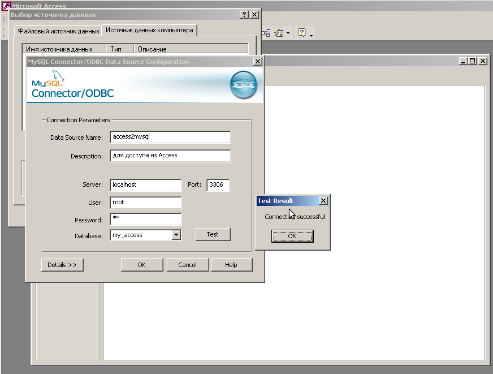Click Cancel in the ODBC configuration dialog
Viewport: 493px width, 374px height.
point(187,265)
